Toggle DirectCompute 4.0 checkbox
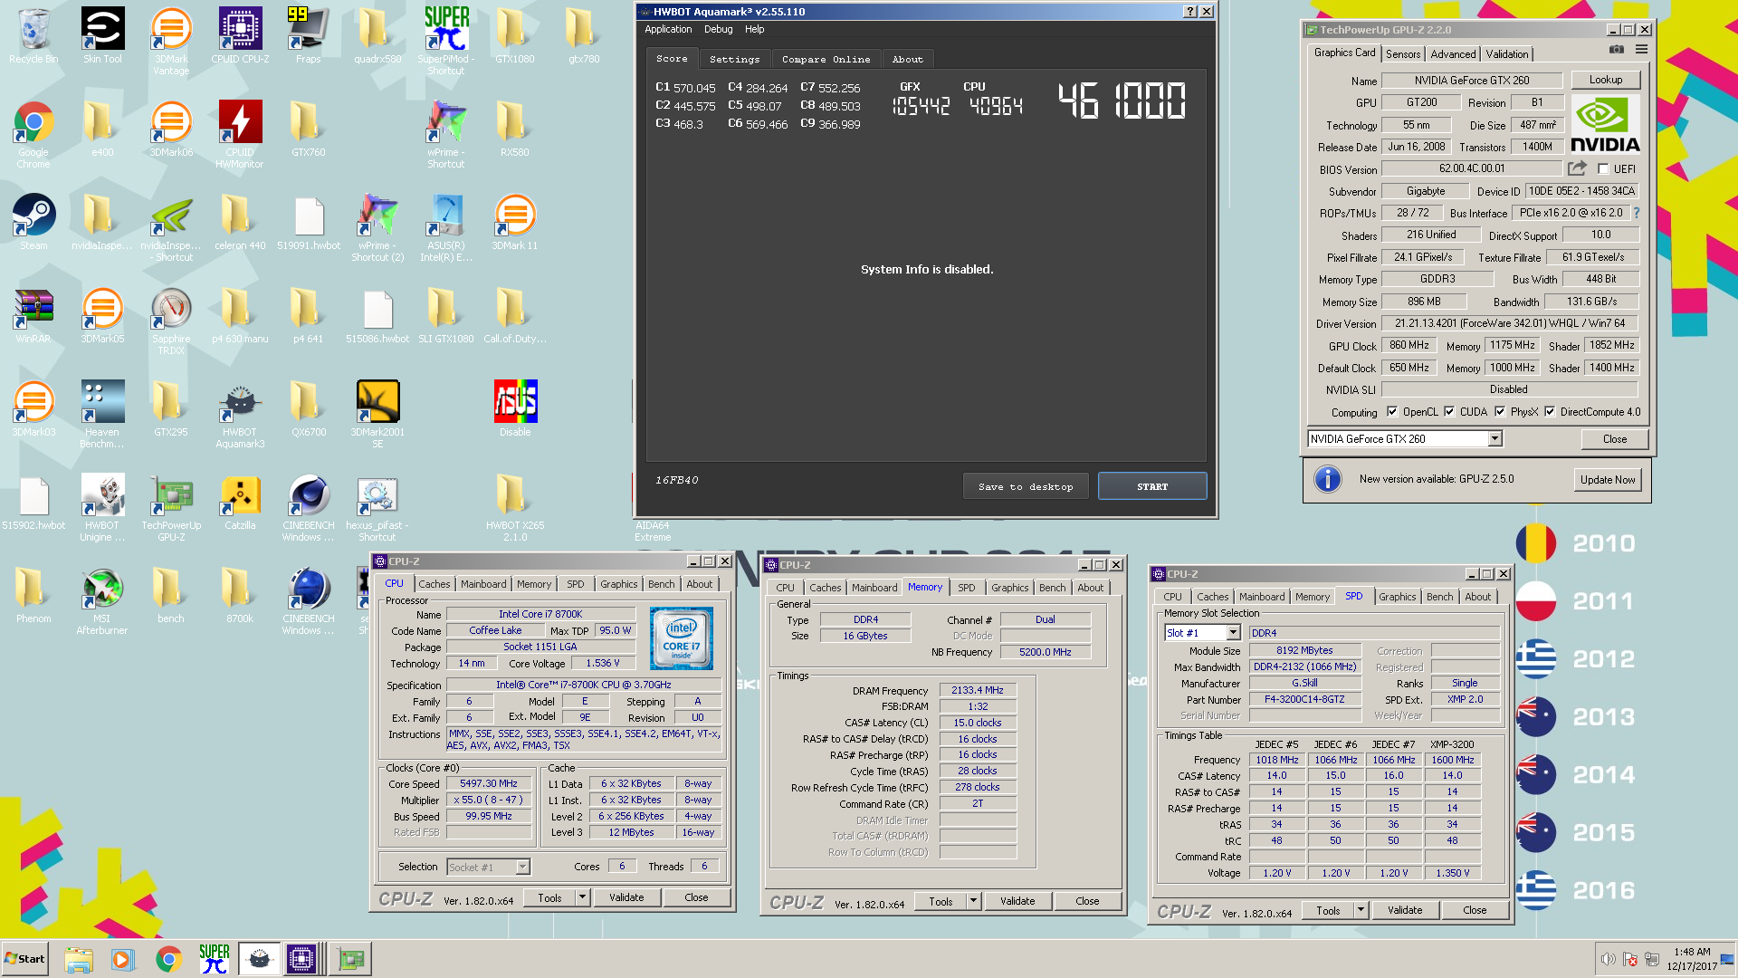 click(x=1550, y=412)
